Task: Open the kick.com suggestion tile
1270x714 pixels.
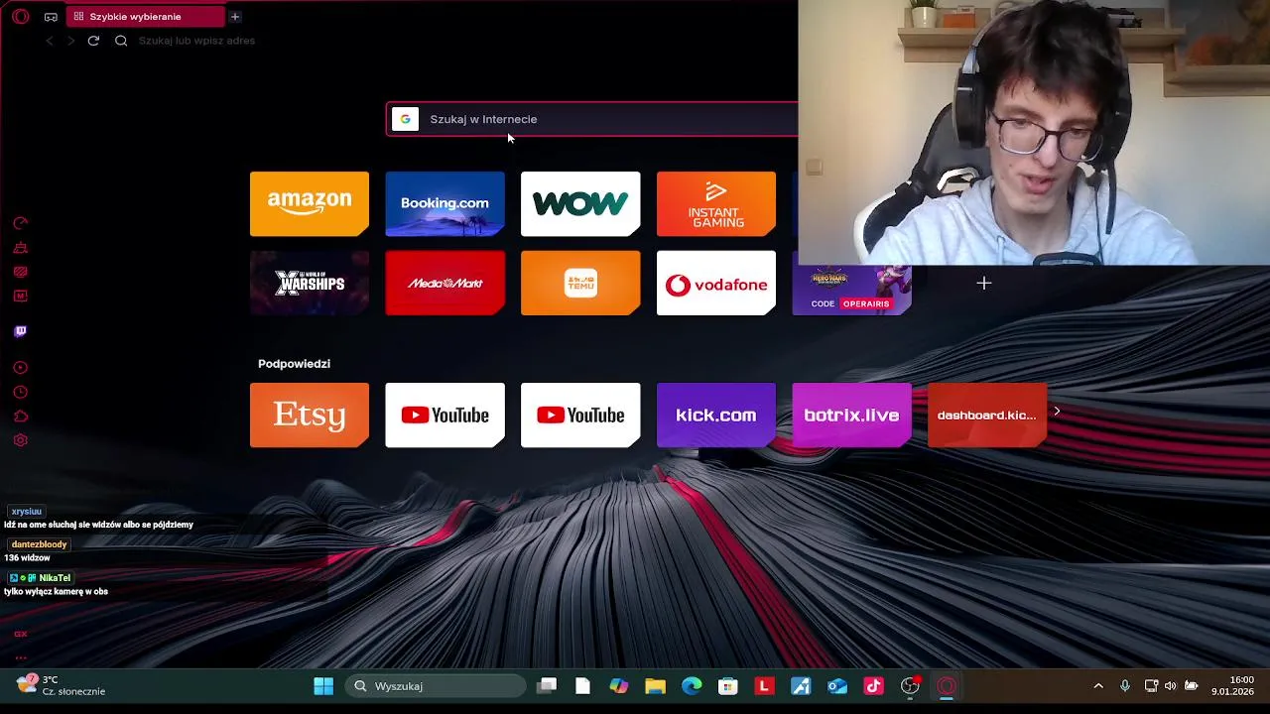Action: [716, 415]
